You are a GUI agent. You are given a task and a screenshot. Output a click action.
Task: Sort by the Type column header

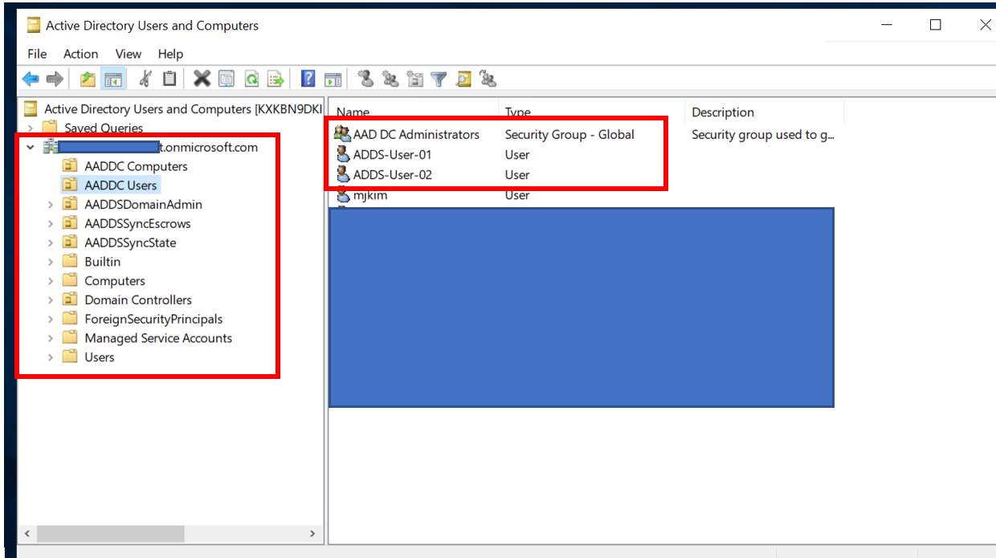pyautogui.click(x=591, y=112)
